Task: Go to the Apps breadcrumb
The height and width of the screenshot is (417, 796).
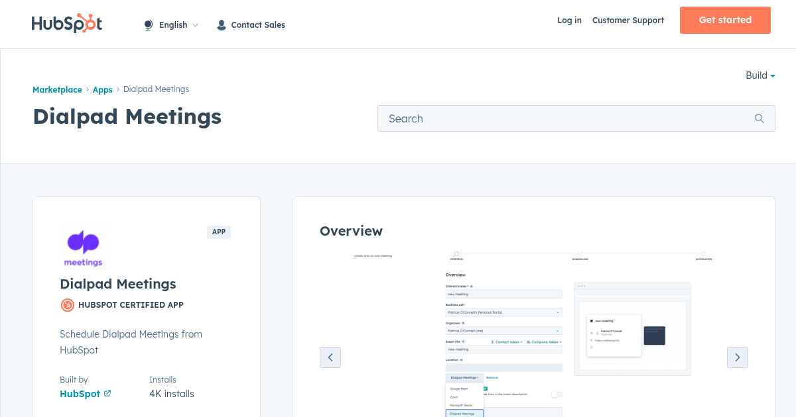Action: (x=102, y=89)
